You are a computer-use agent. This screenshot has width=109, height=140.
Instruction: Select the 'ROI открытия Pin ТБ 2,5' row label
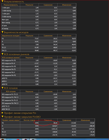[x=10, y=94]
